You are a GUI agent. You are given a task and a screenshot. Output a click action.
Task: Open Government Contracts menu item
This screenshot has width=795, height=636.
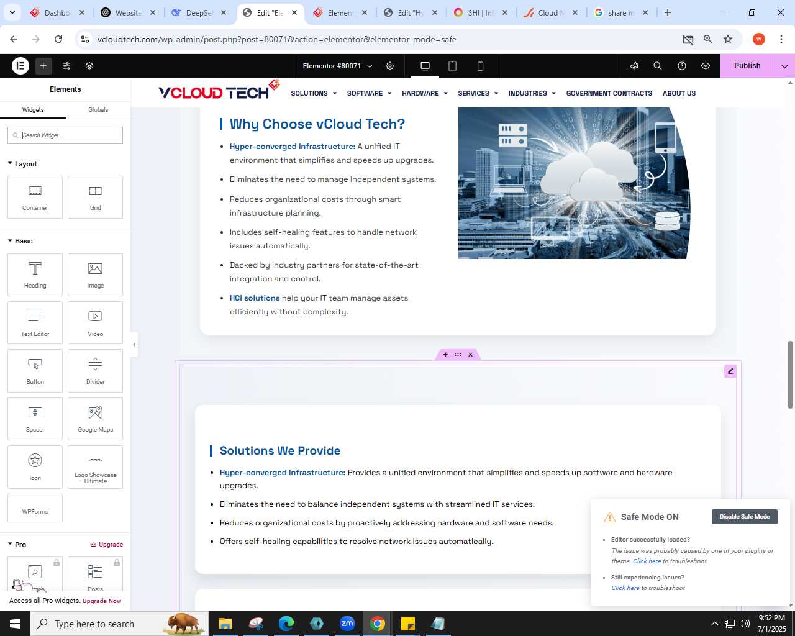pyautogui.click(x=609, y=93)
